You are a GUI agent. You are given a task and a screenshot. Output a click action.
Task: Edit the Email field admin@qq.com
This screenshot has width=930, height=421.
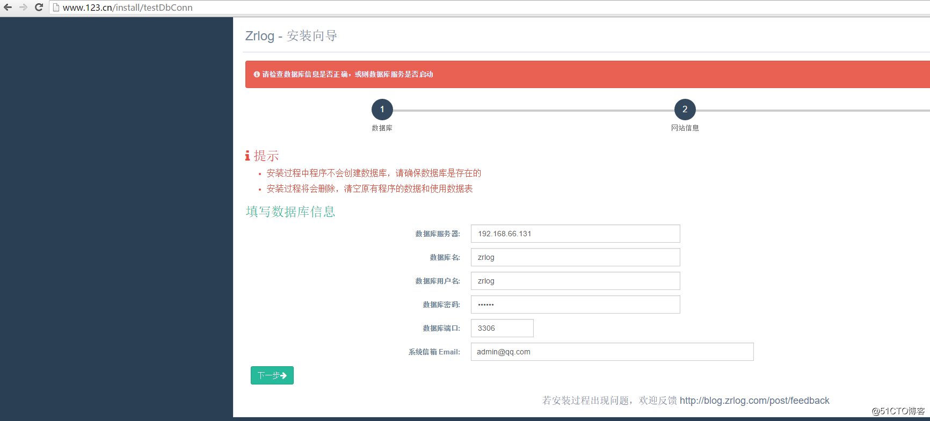612,352
